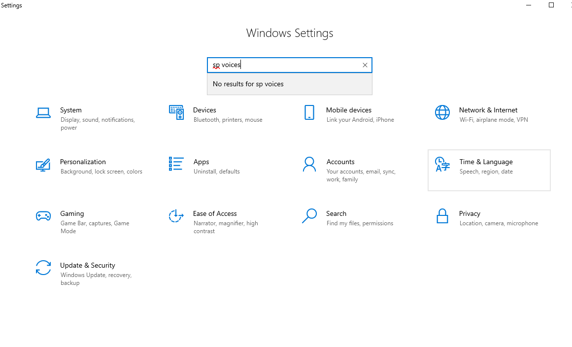Go to Update & Security title
The width and height of the screenshot is (572, 347).
pos(88,266)
